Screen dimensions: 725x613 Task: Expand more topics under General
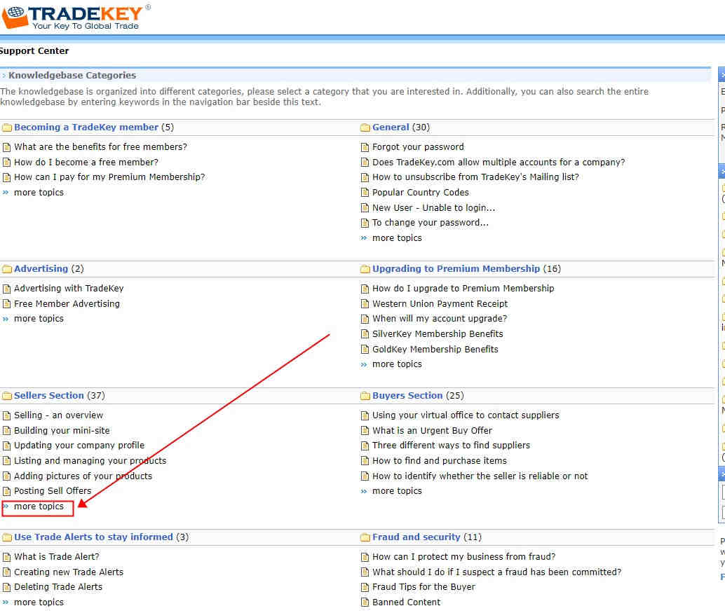397,238
